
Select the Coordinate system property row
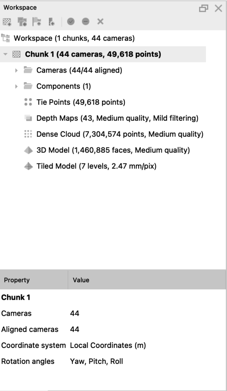point(113,345)
